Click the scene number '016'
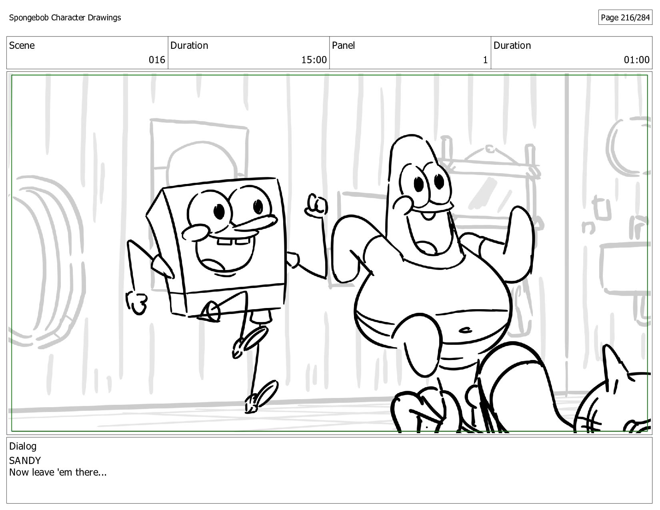 [x=157, y=60]
